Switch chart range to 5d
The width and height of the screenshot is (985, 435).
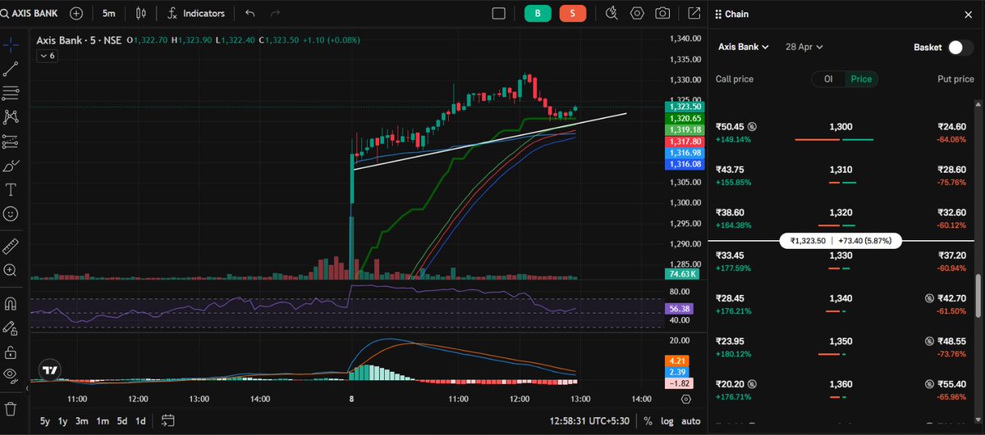click(122, 421)
